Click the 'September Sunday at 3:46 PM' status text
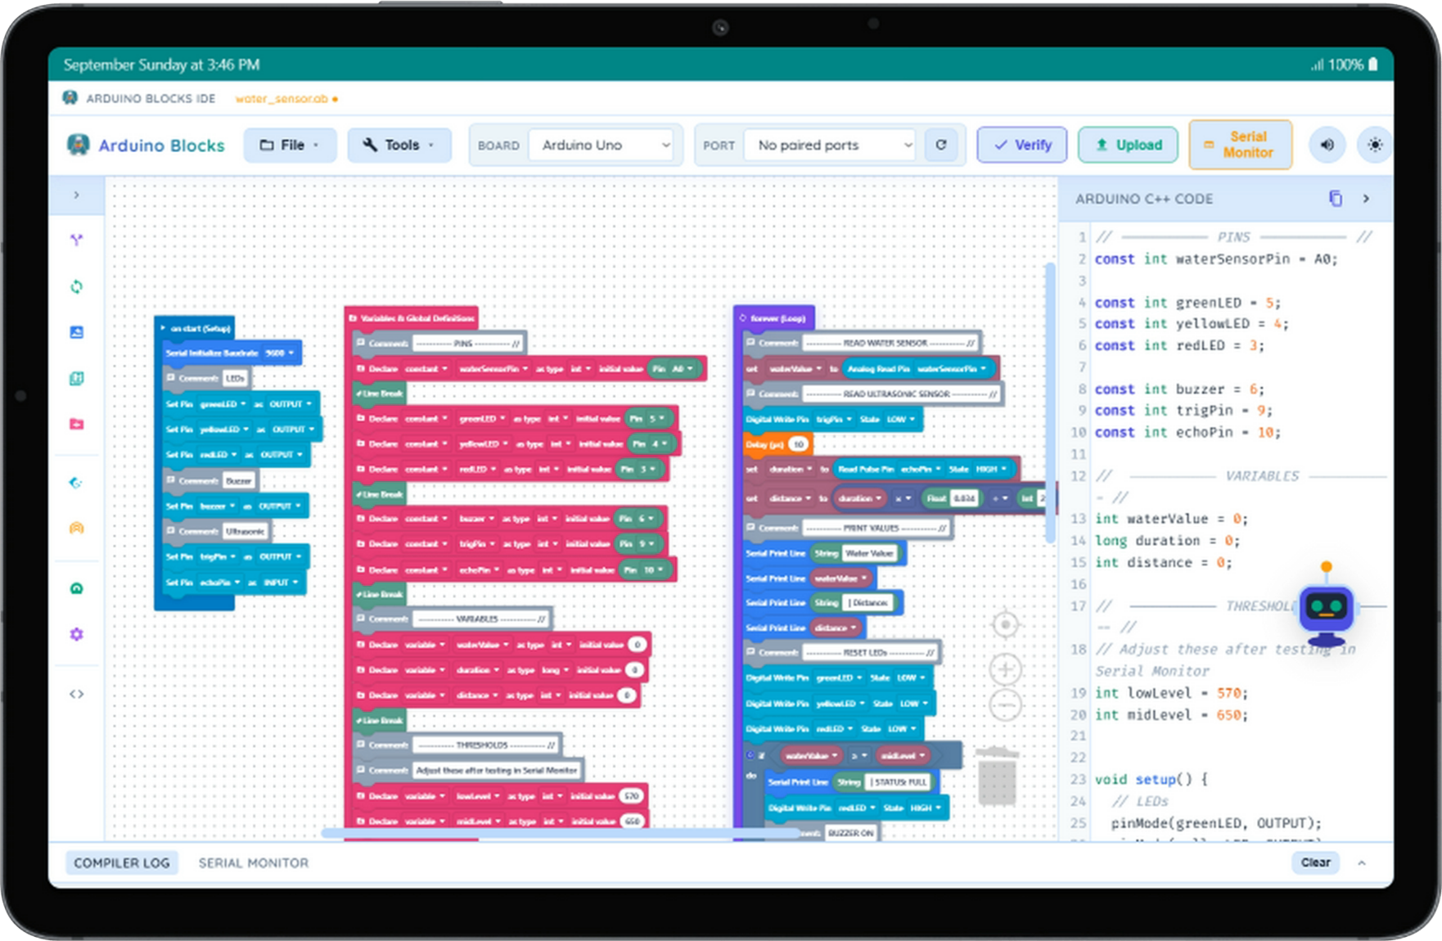Screen dimensions: 1442x941 [x=162, y=65]
